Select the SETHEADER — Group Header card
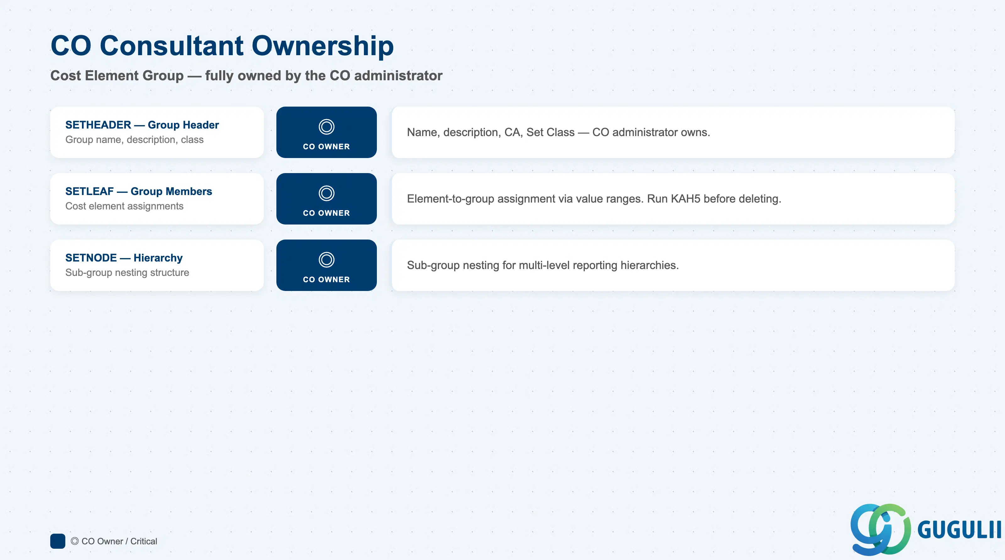This screenshot has height=560, width=1005. [157, 132]
